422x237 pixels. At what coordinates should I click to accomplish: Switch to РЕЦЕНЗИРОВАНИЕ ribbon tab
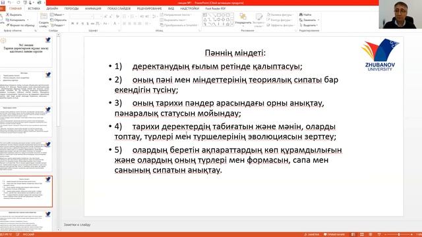[x=149, y=9]
